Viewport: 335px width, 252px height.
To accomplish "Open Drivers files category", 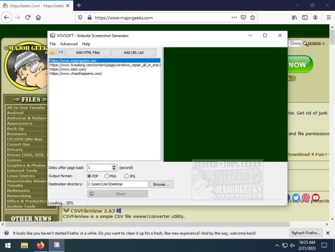I will point(14,150).
